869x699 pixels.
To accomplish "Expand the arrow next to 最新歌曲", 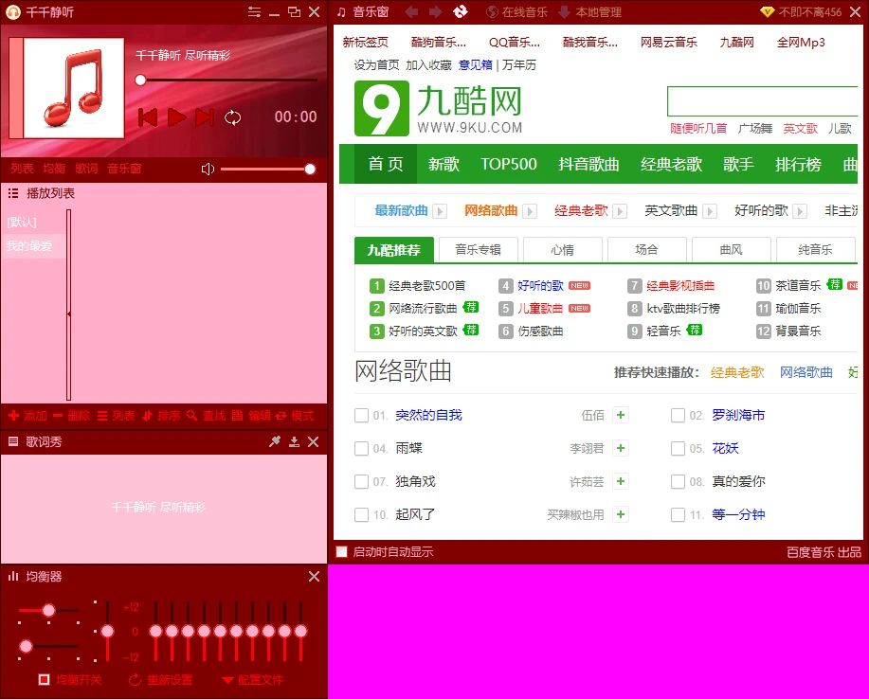I will 440,211.
